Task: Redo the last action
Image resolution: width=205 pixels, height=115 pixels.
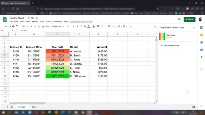Action: click(x=10, y=26)
